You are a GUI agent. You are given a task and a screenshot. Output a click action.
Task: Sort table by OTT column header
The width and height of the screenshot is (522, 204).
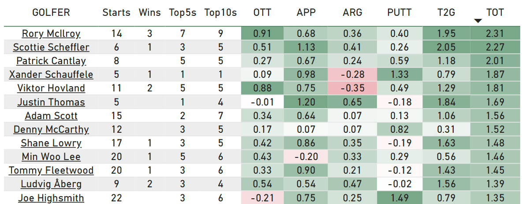tap(262, 13)
